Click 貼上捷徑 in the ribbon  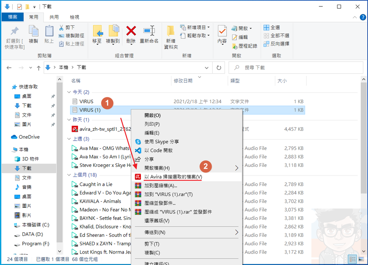point(72,44)
